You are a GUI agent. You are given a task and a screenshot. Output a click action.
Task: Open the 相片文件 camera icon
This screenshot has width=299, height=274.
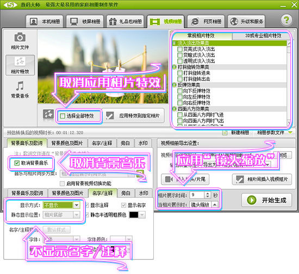tap(20, 37)
